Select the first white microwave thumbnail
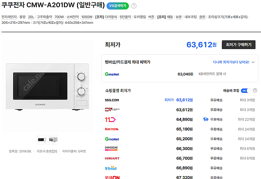Viewport: 261px width, 179px height. click(42, 140)
